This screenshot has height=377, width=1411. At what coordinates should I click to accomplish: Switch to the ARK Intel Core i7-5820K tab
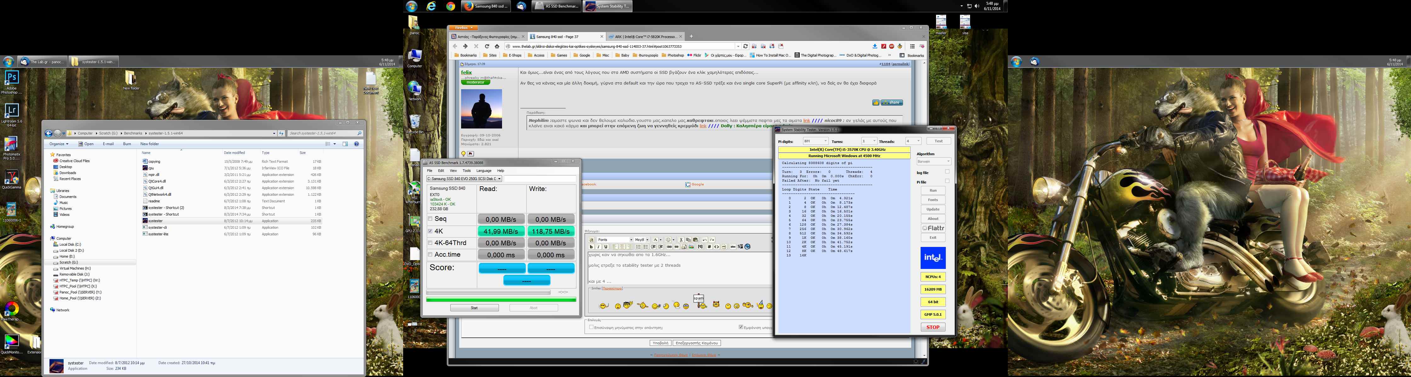(643, 37)
